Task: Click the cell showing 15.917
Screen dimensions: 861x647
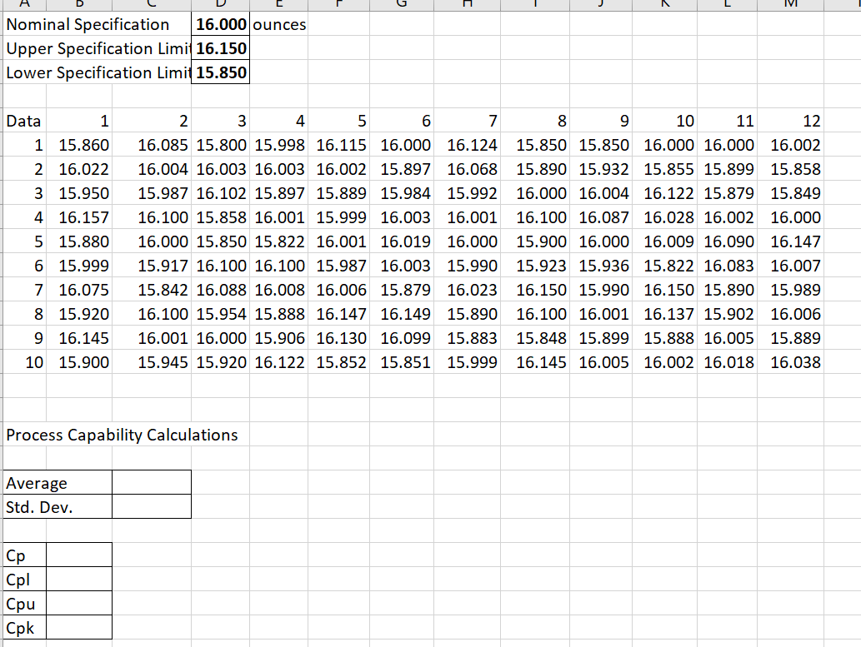Action: coord(152,266)
